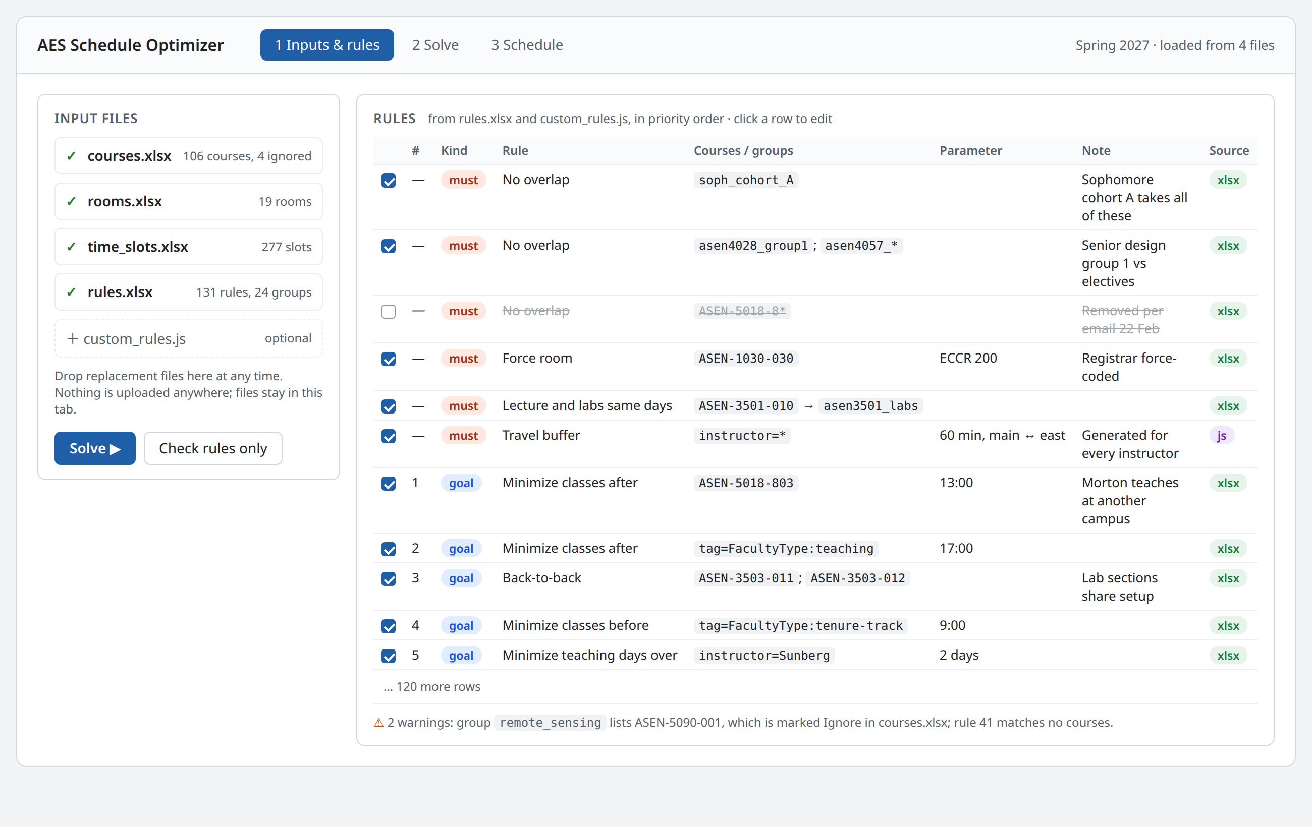Click tag=FacultyType:teaching chip
The width and height of the screenshot is (1312, 827).
click(786, 548)
